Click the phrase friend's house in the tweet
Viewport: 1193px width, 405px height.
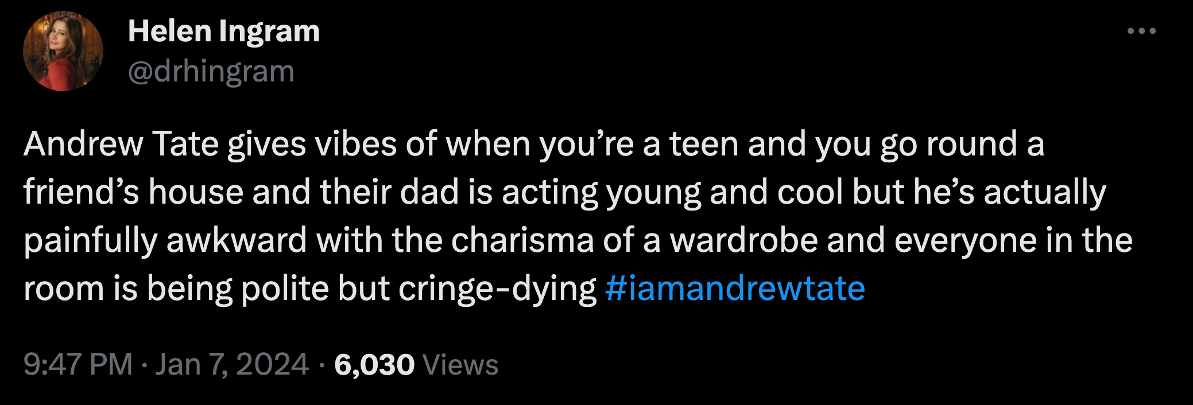pos(133,192)
